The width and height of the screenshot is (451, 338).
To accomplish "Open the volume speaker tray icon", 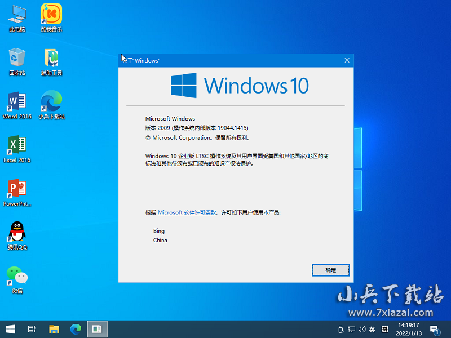I will point(362,330).
